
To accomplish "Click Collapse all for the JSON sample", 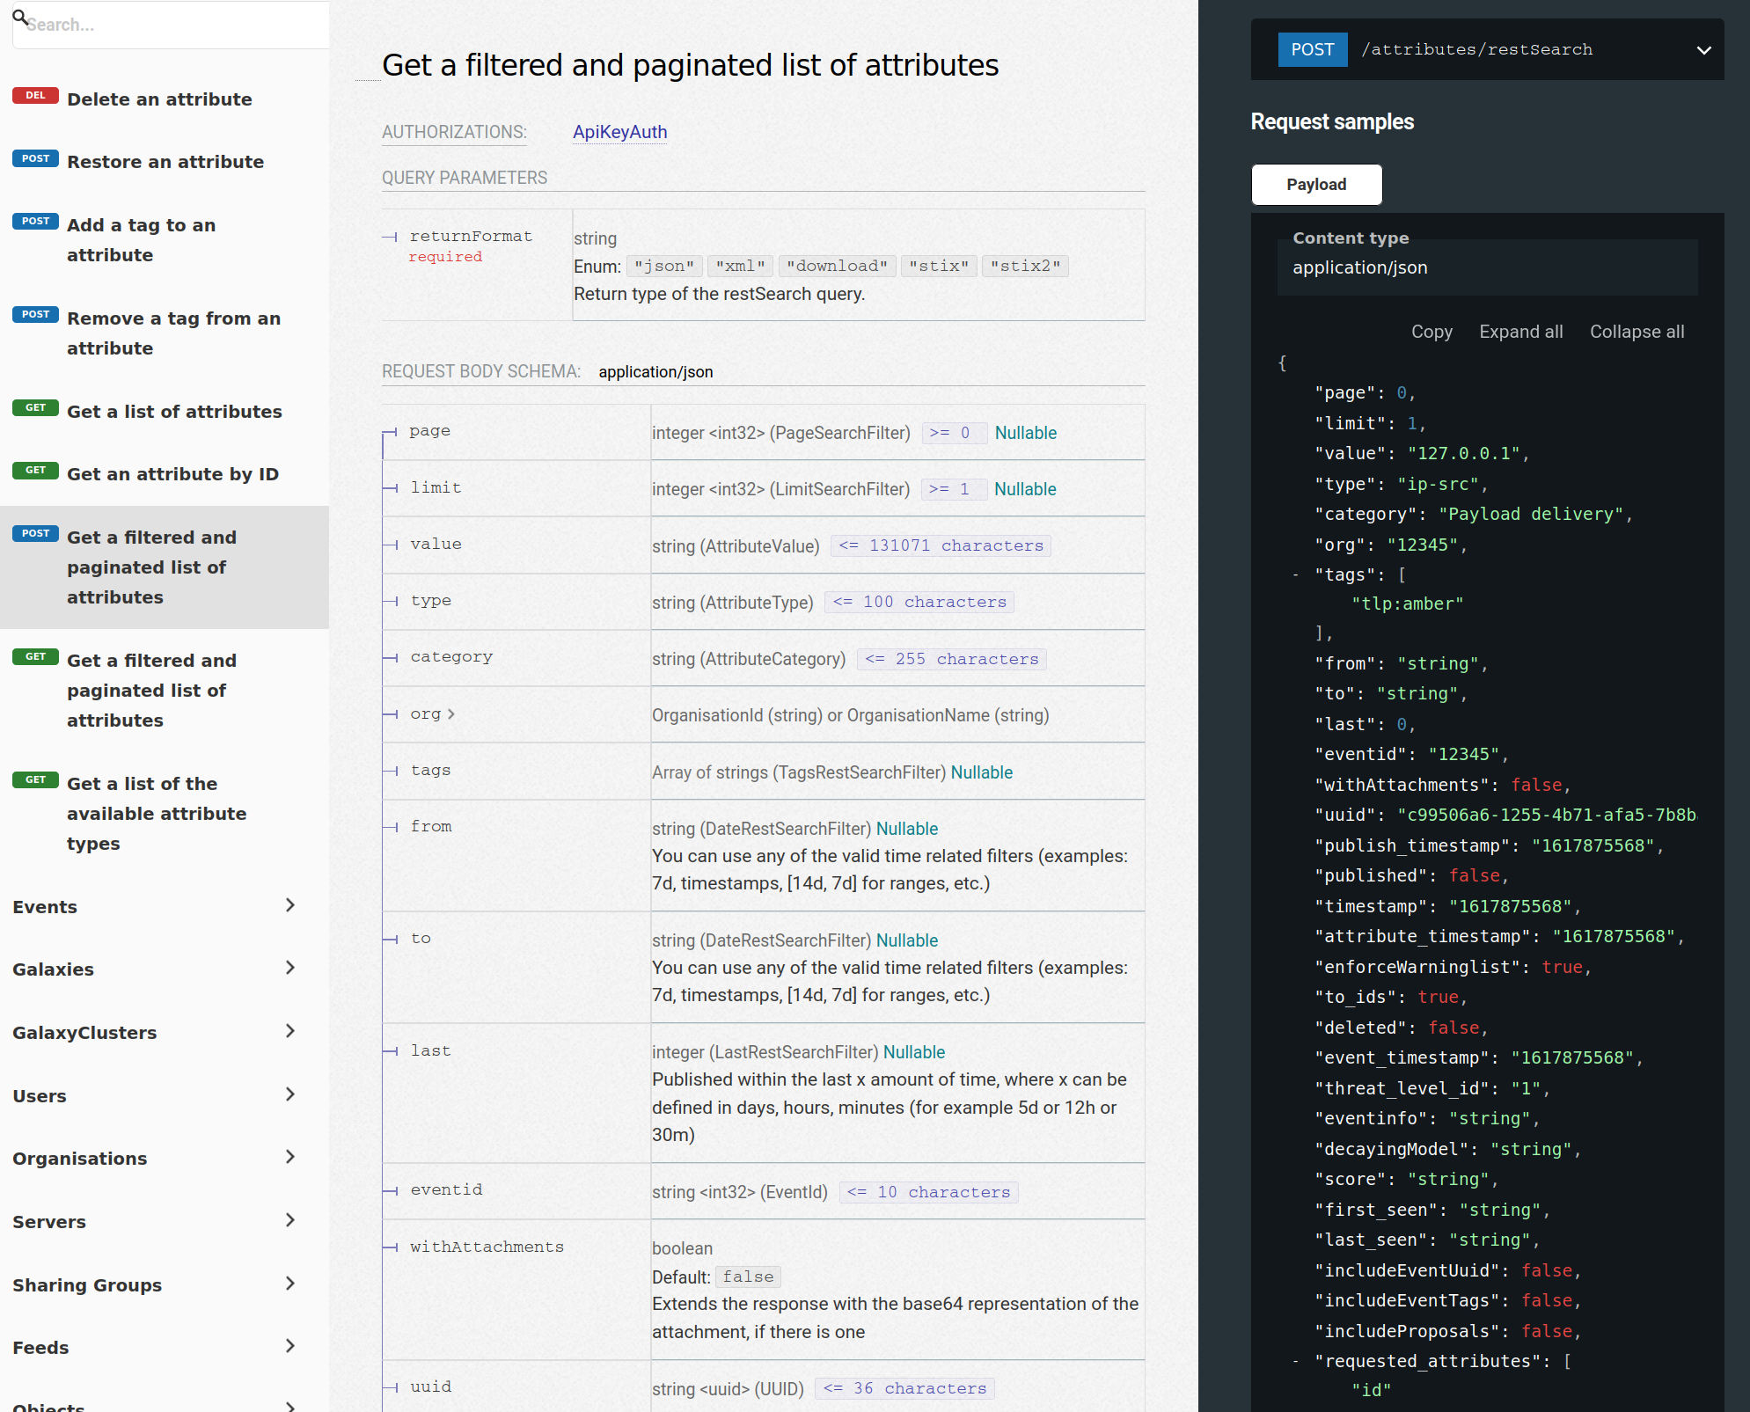I will 1637,333.
